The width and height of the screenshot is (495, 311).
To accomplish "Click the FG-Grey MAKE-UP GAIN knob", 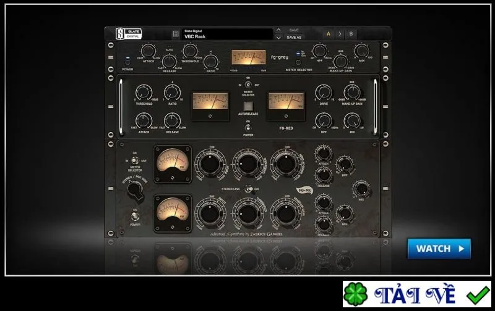I will point(340,61).
